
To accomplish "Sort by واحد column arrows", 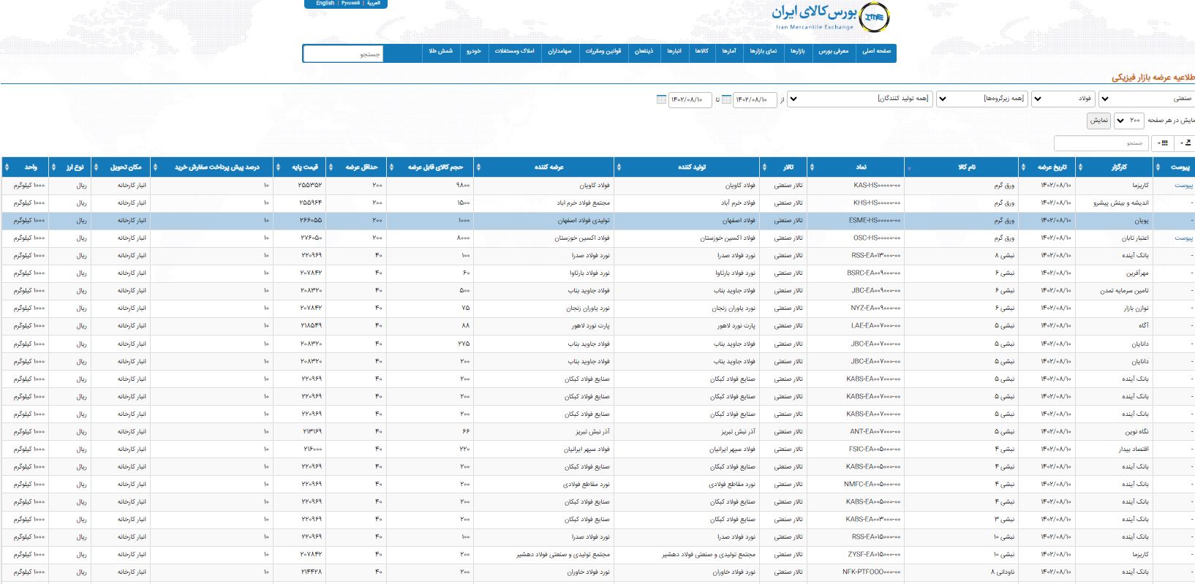I will coord(7,167).
